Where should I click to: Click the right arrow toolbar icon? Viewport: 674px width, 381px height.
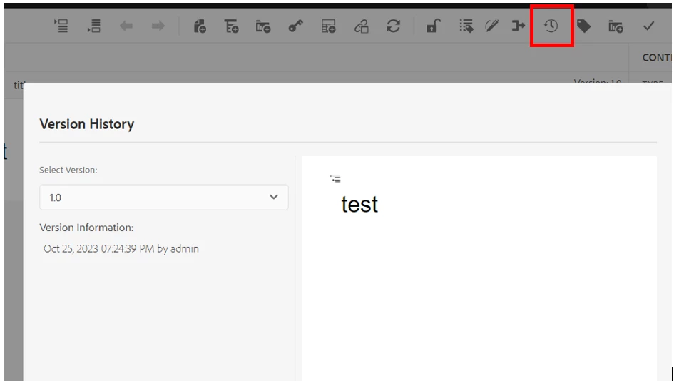point(158,26)
